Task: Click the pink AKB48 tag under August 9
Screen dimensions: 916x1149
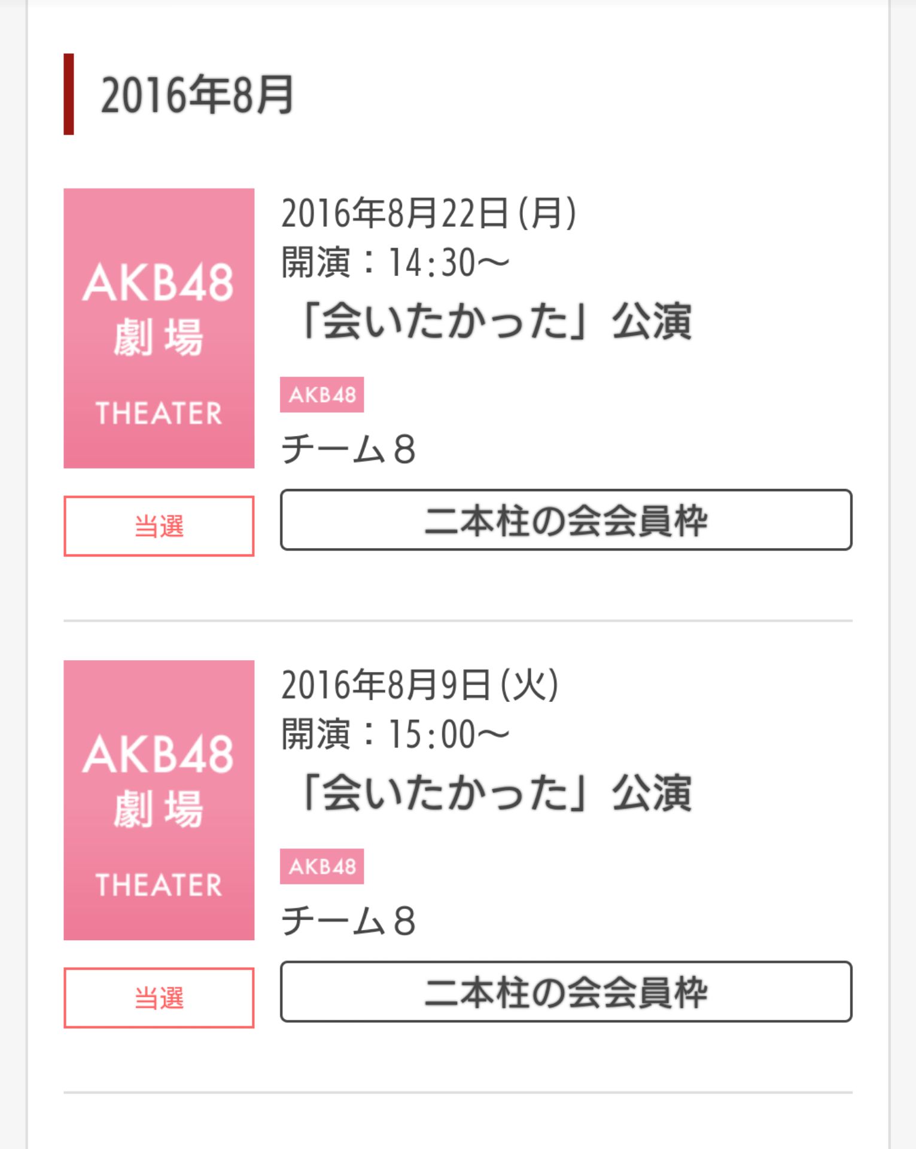Action: [x=322, y=866]
